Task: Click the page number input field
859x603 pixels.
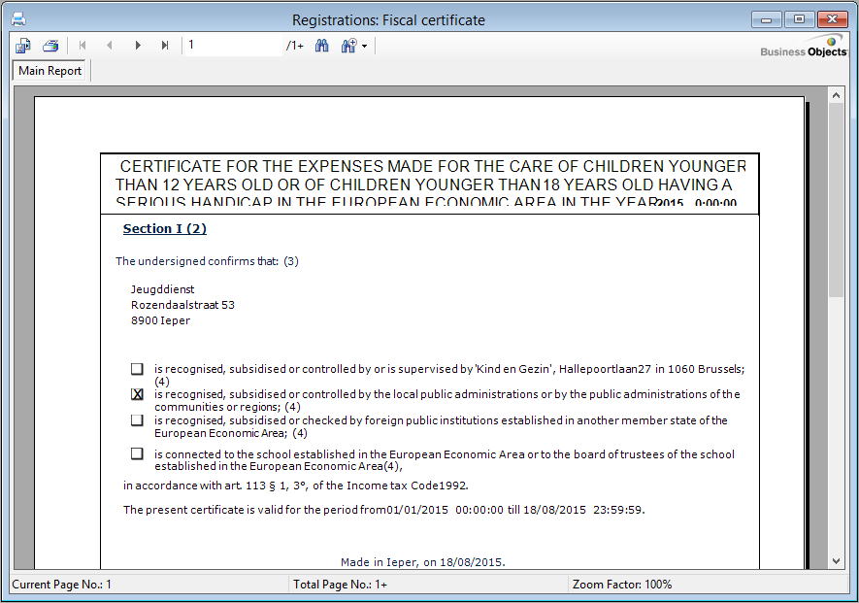Action: tap(233, 46)
